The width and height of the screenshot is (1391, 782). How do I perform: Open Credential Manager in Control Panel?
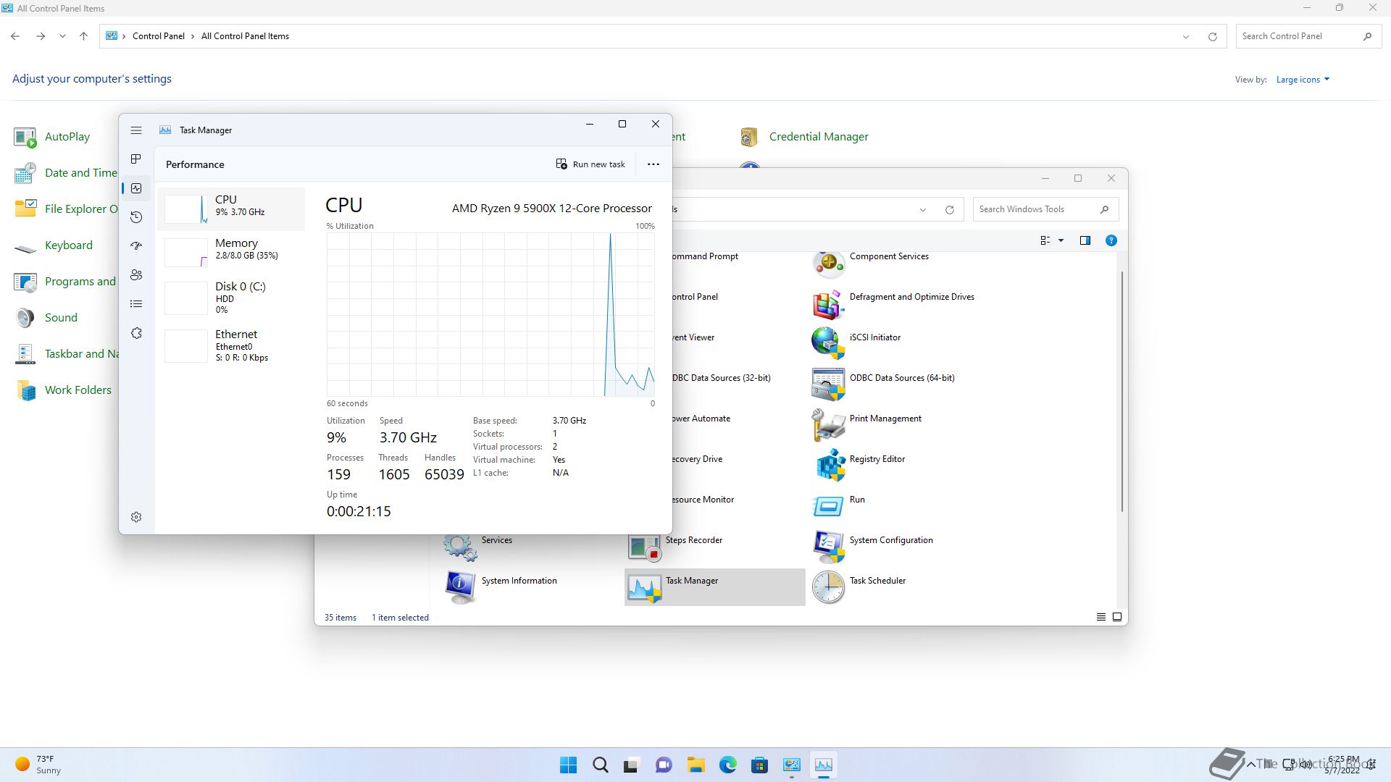tap(803, 137)
